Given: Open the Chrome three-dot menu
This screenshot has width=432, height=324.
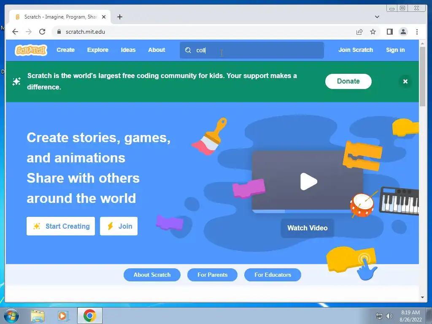Looking at the screenshot, I should [x=417, y=32].
